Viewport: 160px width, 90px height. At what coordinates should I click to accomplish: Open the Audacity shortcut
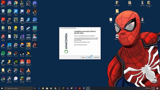pyautogui.click(x=3, y=45)
